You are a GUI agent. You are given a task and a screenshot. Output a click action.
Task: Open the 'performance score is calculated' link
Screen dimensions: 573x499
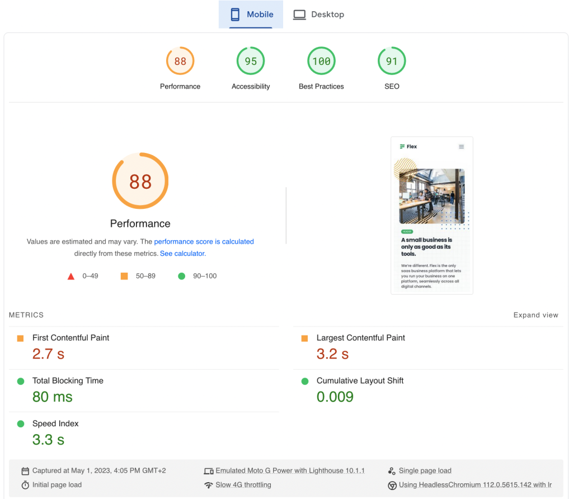pyautogui.click(x=204, y=241)
